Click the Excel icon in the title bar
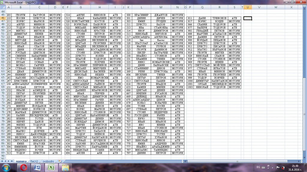Image resolution: width=307 pixels, height=172 pixels. coord(2,2)
